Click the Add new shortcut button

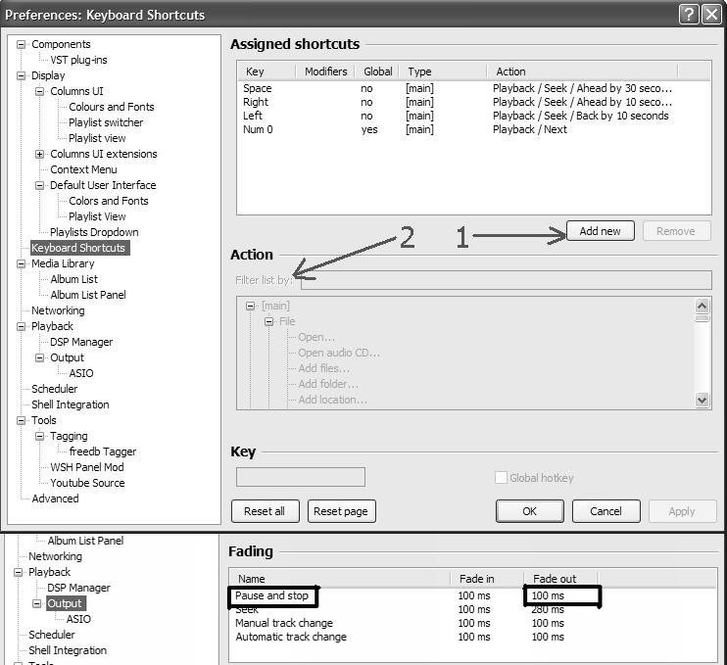click(x=600, y=231)
